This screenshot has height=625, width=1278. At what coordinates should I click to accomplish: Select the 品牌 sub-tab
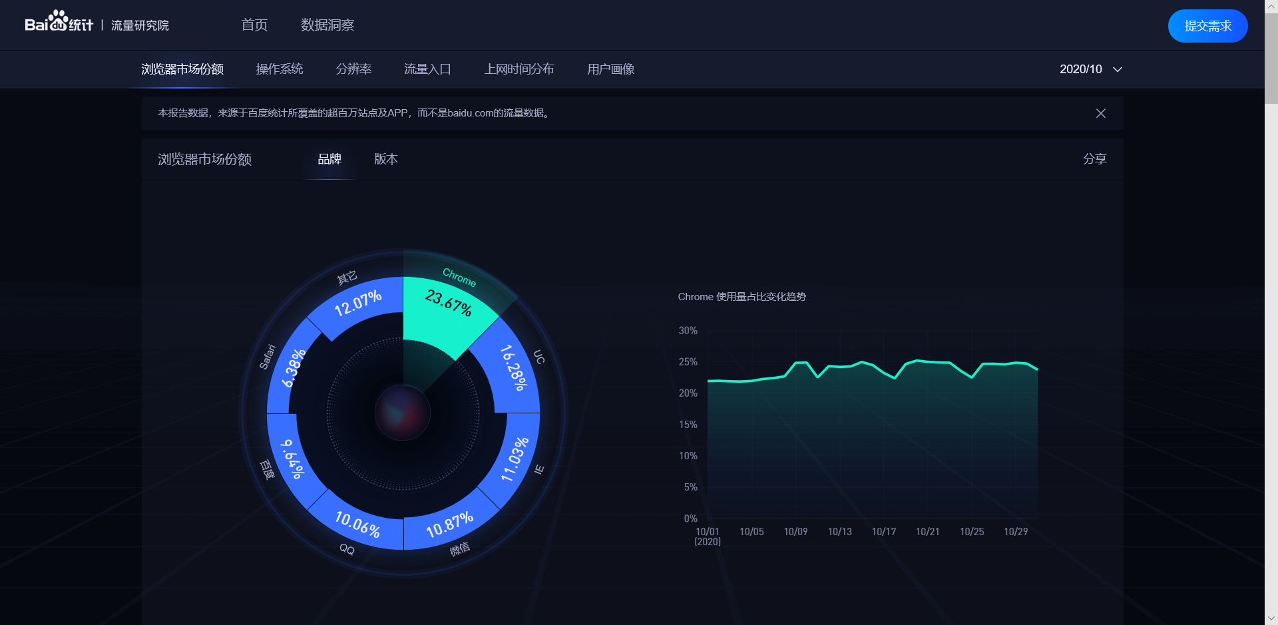click(329, 159)
